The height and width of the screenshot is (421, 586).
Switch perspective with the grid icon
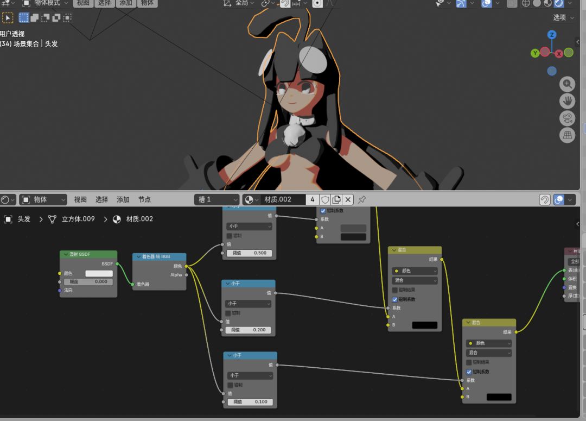567,135
